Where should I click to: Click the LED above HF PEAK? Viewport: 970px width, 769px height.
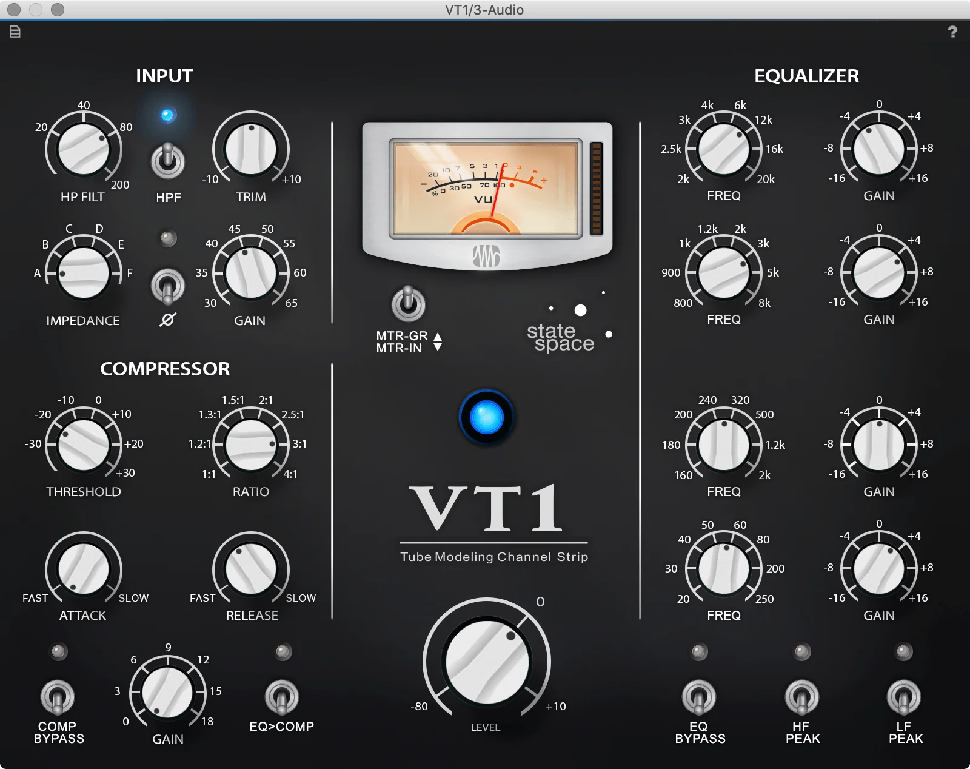802,652
